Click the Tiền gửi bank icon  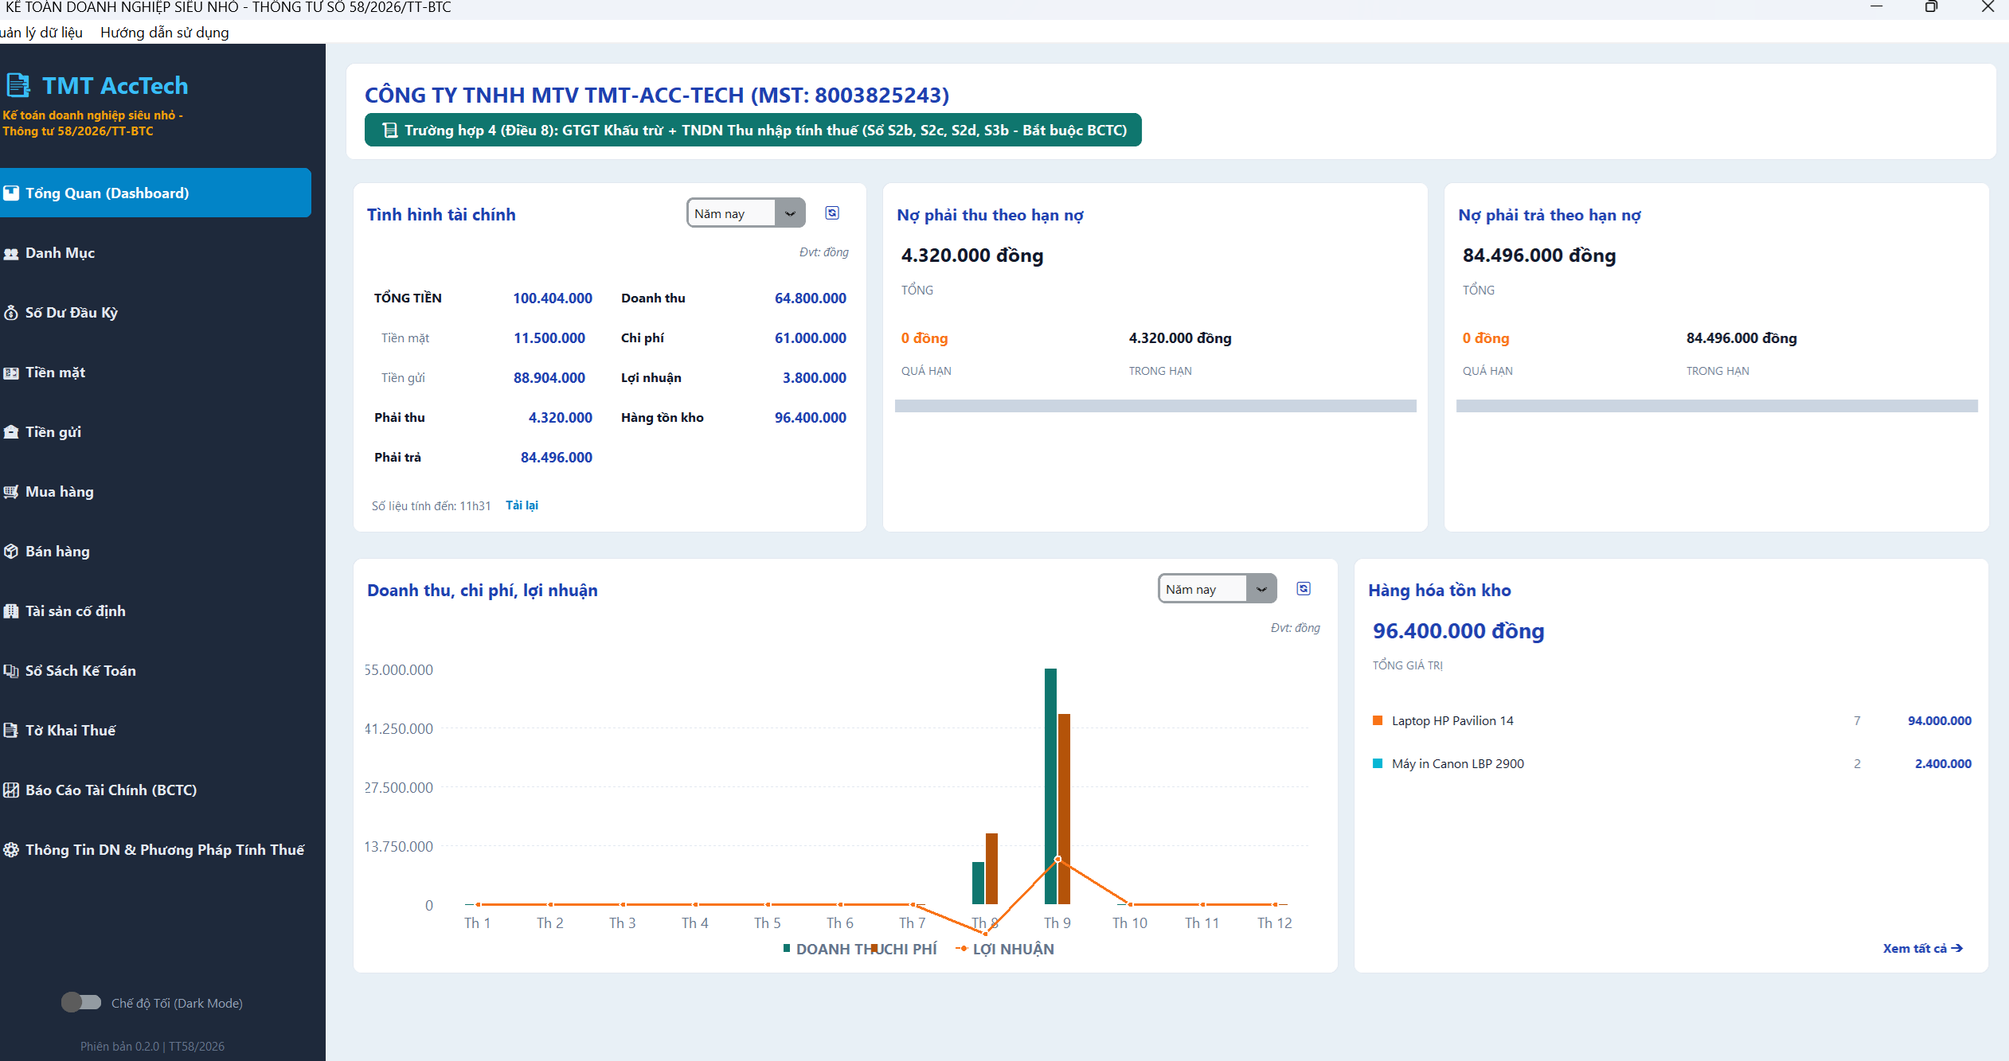[11, 432]
